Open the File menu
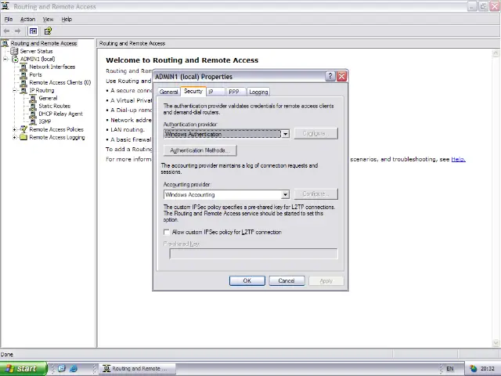 [x=9, y=19]
